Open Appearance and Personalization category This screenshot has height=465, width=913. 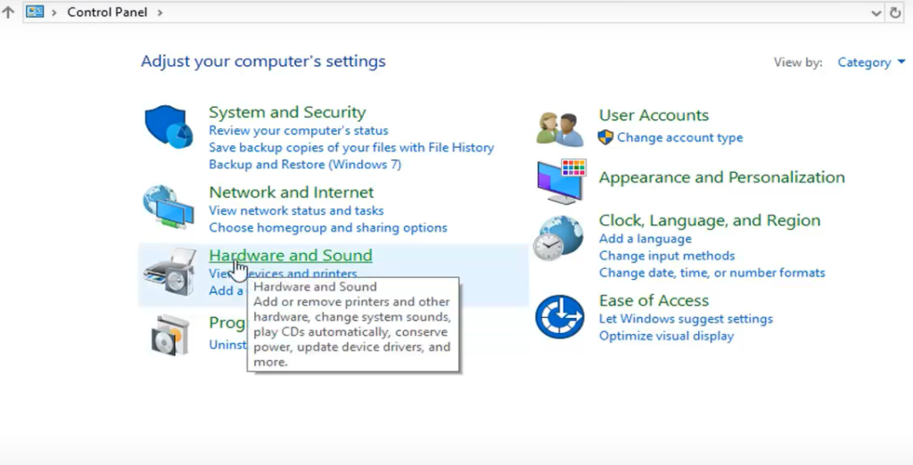(721, 177)
